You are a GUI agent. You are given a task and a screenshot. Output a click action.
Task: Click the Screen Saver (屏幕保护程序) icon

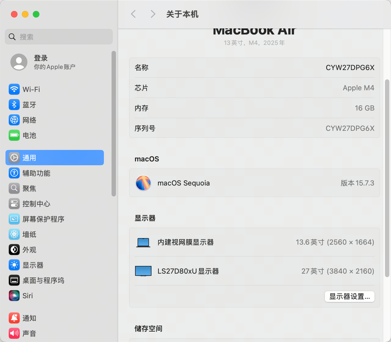14,219
